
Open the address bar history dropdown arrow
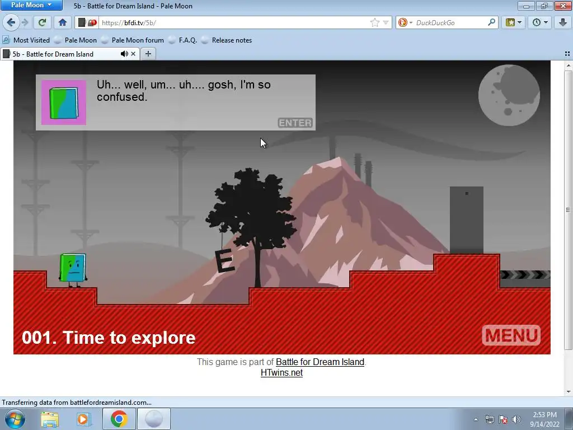click(386, 22)
